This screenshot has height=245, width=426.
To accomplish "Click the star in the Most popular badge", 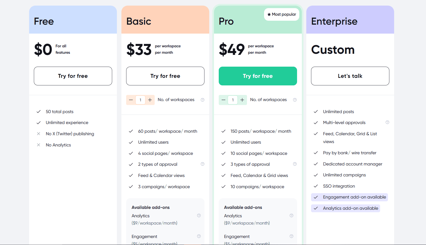I will [x=269, y=14].
